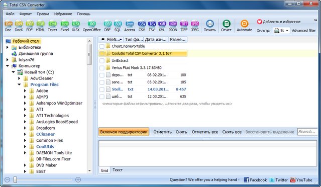Expand the Библиотеки tree node
Viewport: 321px width, 187px height.
pos(8,47)
